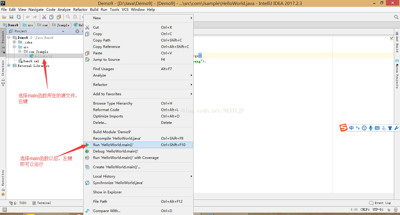The height and width of the screenshot is (215, 400).
Task: Toggle Sogou Chinese/English mode character
Action: coord(351,128)
